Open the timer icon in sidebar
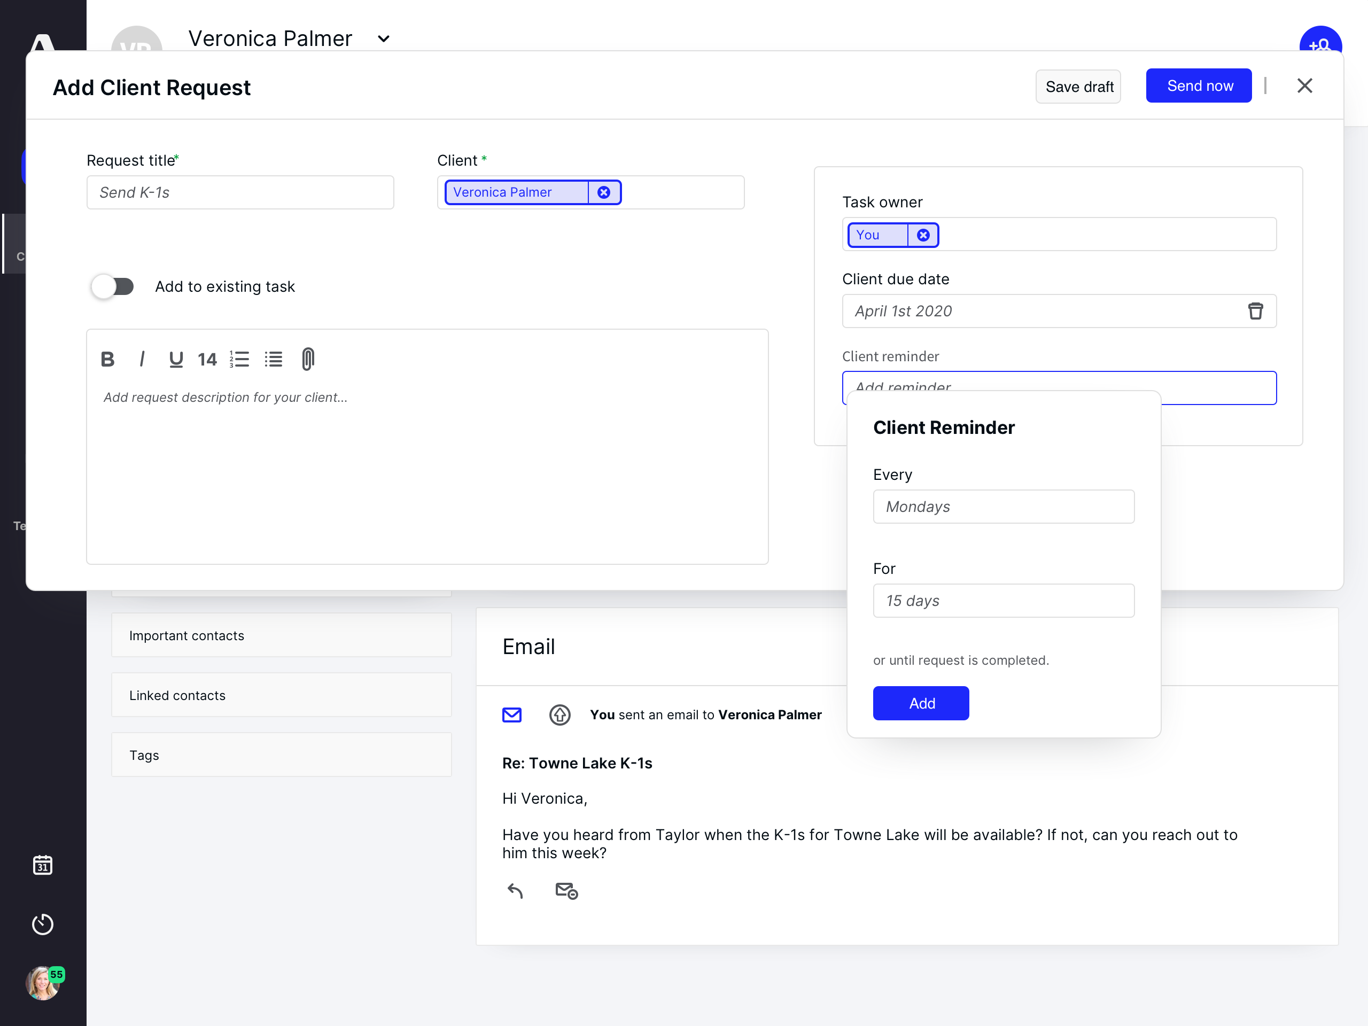 coord(43,924)
